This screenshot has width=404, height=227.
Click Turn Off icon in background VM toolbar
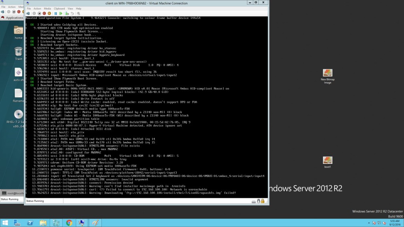(14, 12)
